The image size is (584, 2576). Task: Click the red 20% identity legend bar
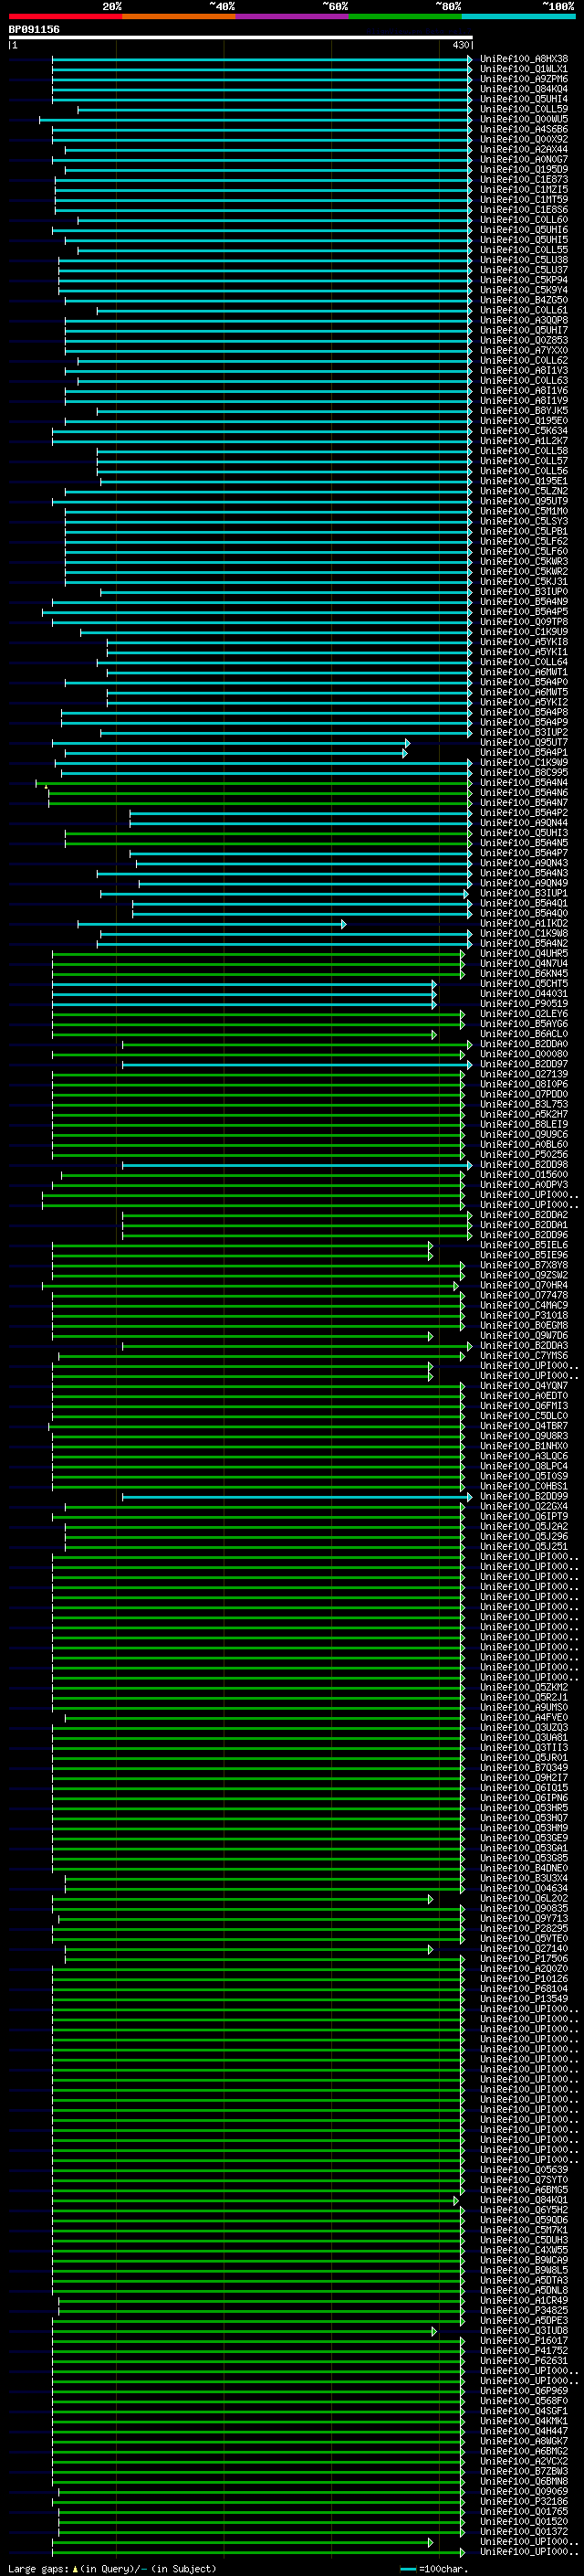click(65, 16)
